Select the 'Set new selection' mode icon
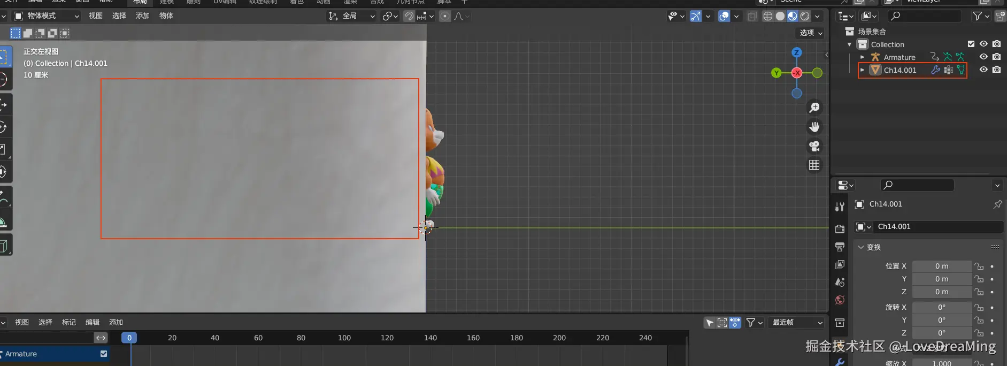Viewport: 1007px width, 366px height. pos(16,33)
